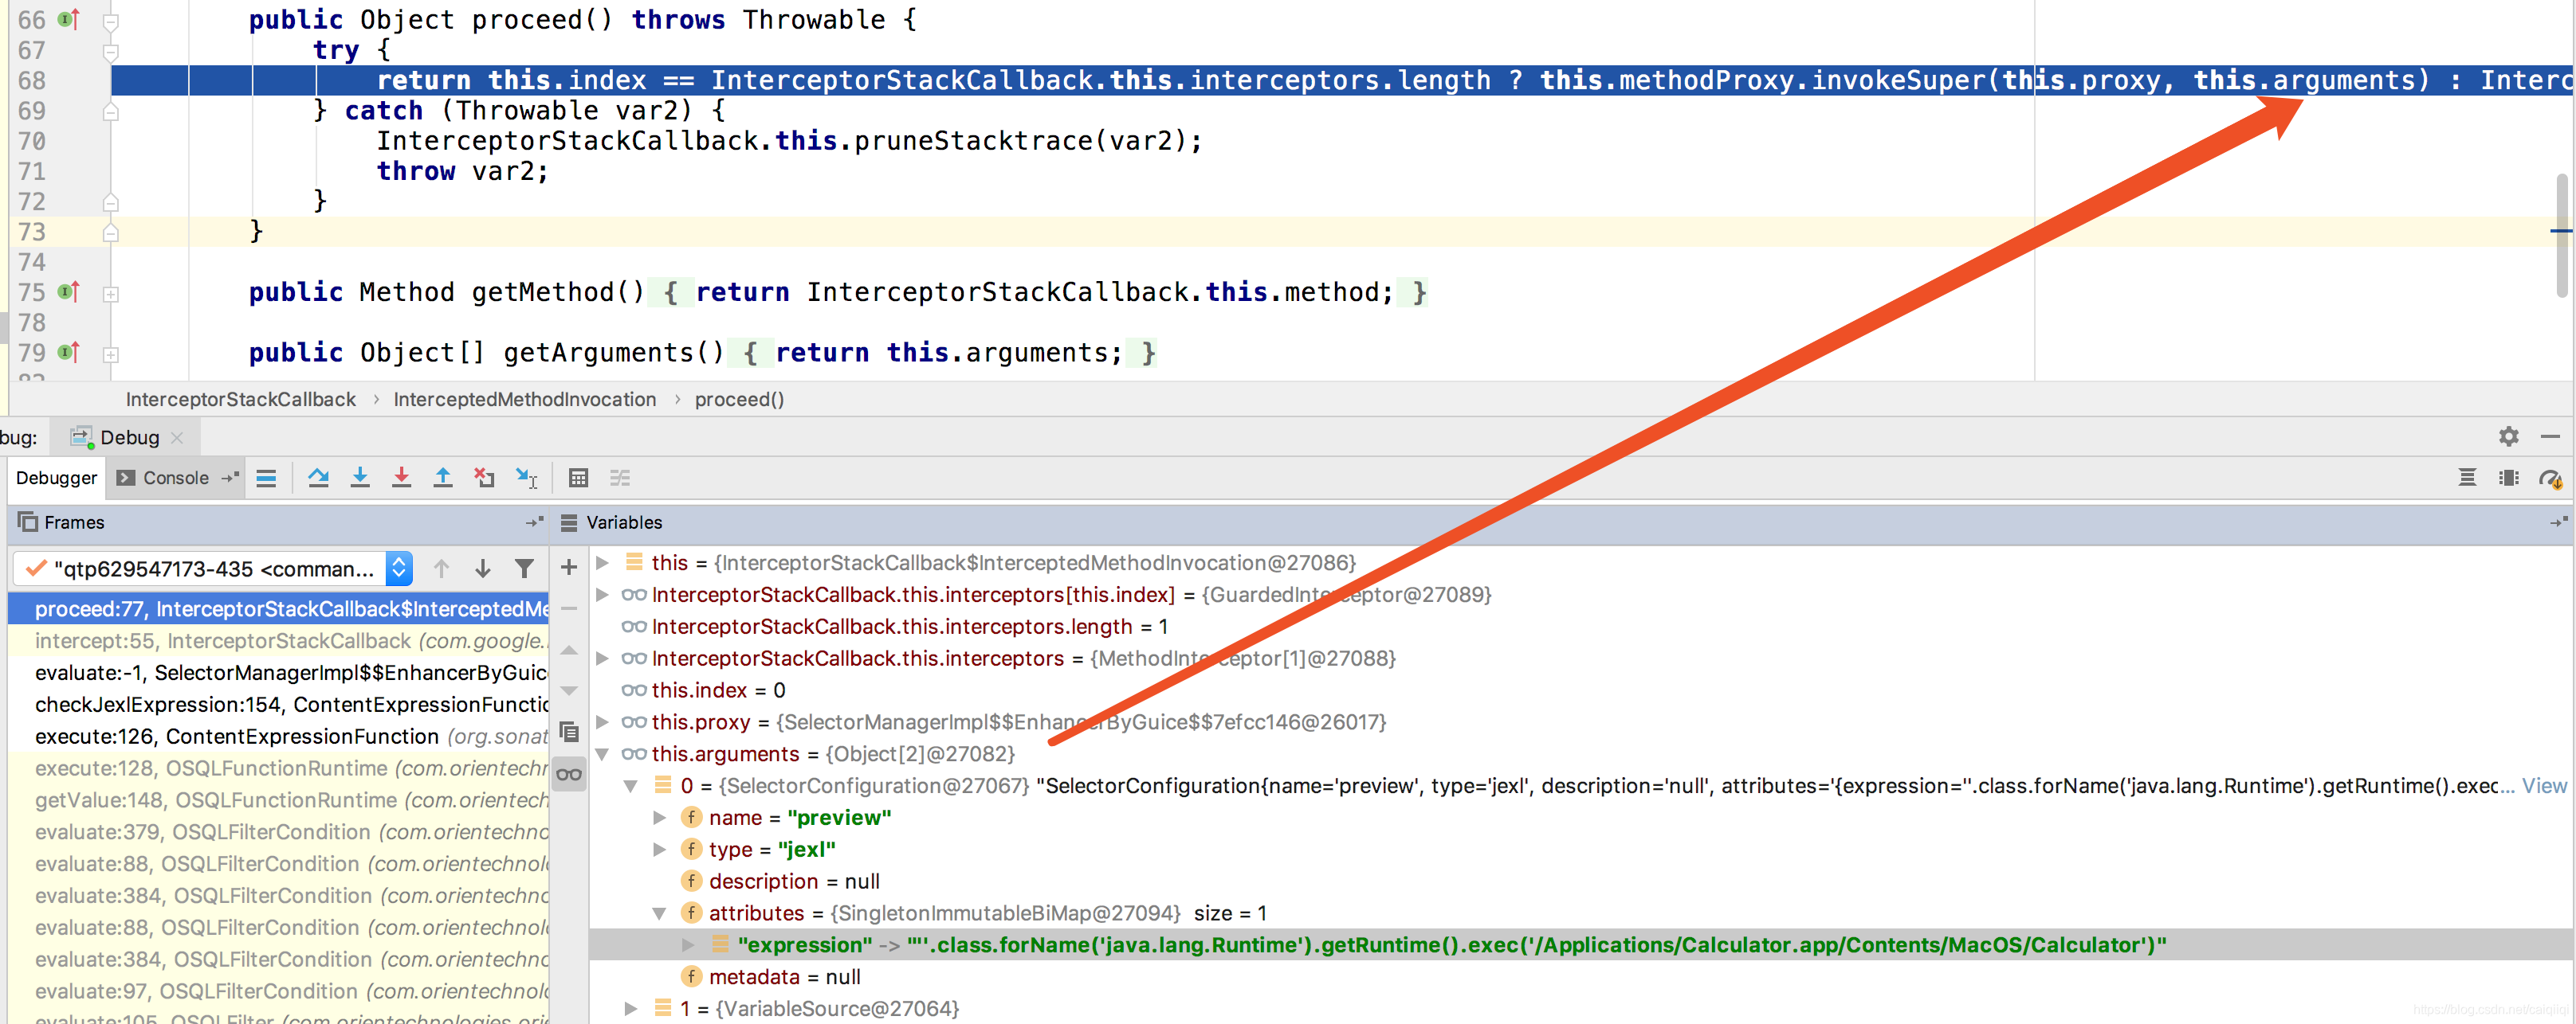Collapse the attributes field node

pos(659,913)
